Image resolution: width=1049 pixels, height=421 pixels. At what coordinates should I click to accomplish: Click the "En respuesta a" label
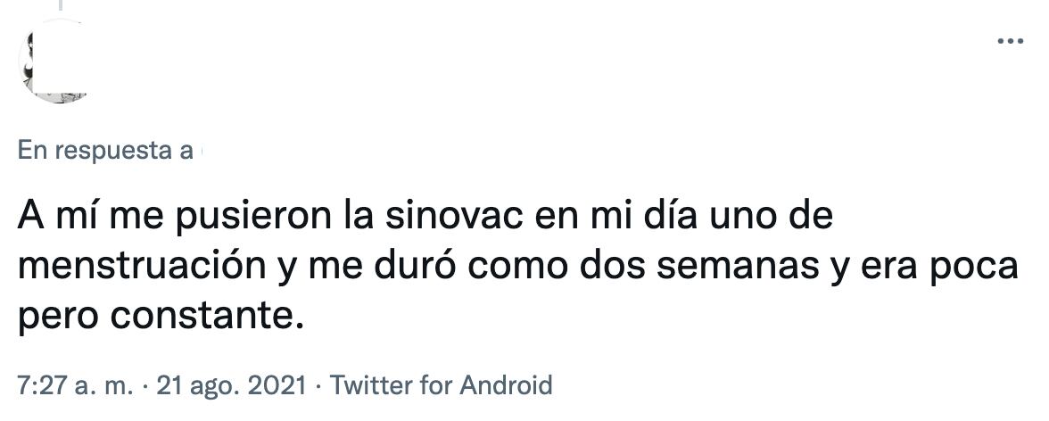coord(105,151)
